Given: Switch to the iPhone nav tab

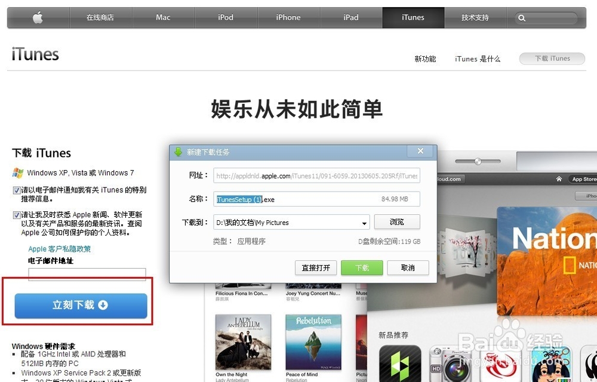Looking at the screenshot, I should tap(288, 17).
